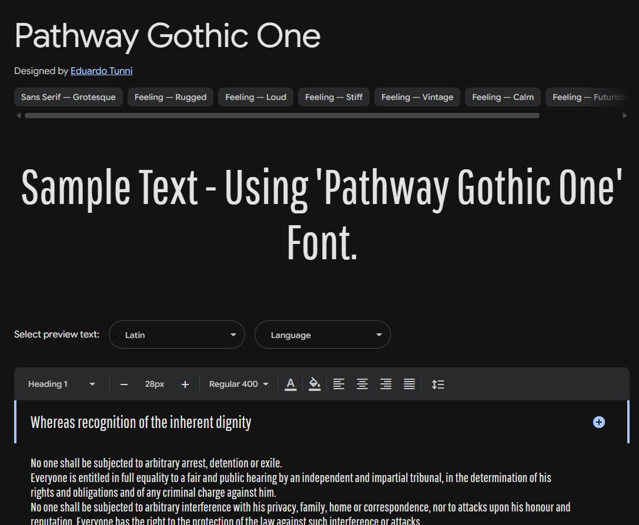Image resolution: width=639 pixels, height=525 pixels.
Task: Open the Eduardo Tunni designer link
Action: click(x=102, y=71)
